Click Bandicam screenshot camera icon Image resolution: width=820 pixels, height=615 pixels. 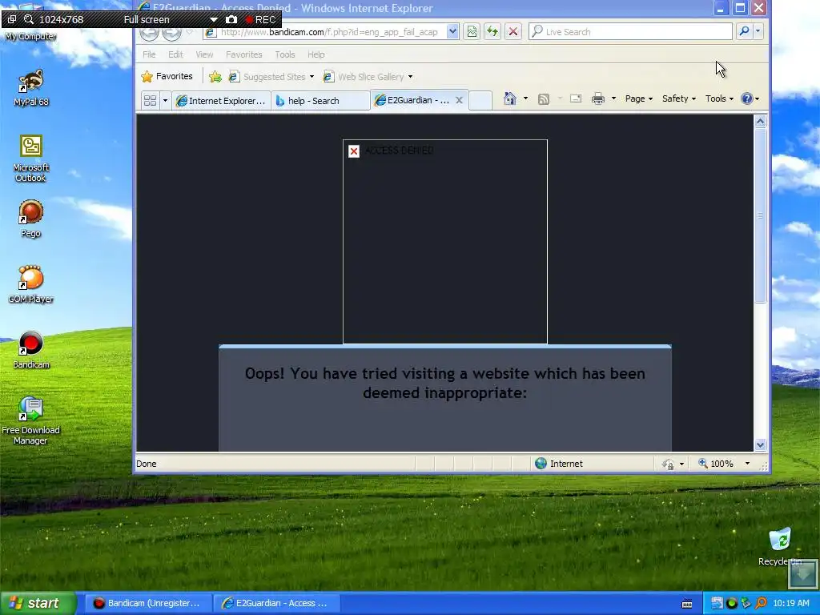[231, 19]
